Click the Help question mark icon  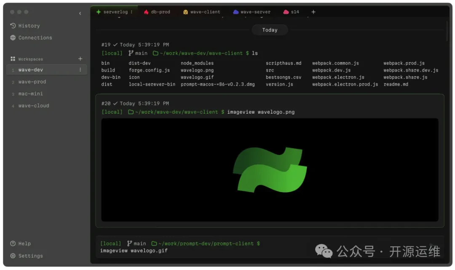coord(13,243)
